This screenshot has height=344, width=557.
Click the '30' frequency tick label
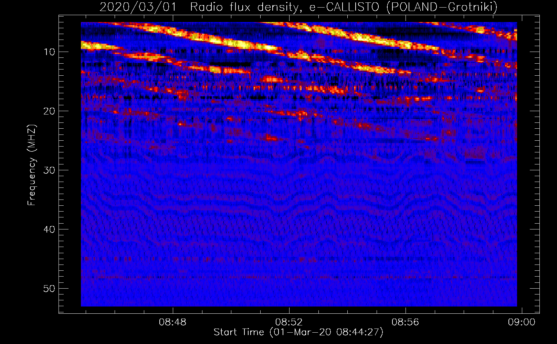50,170
